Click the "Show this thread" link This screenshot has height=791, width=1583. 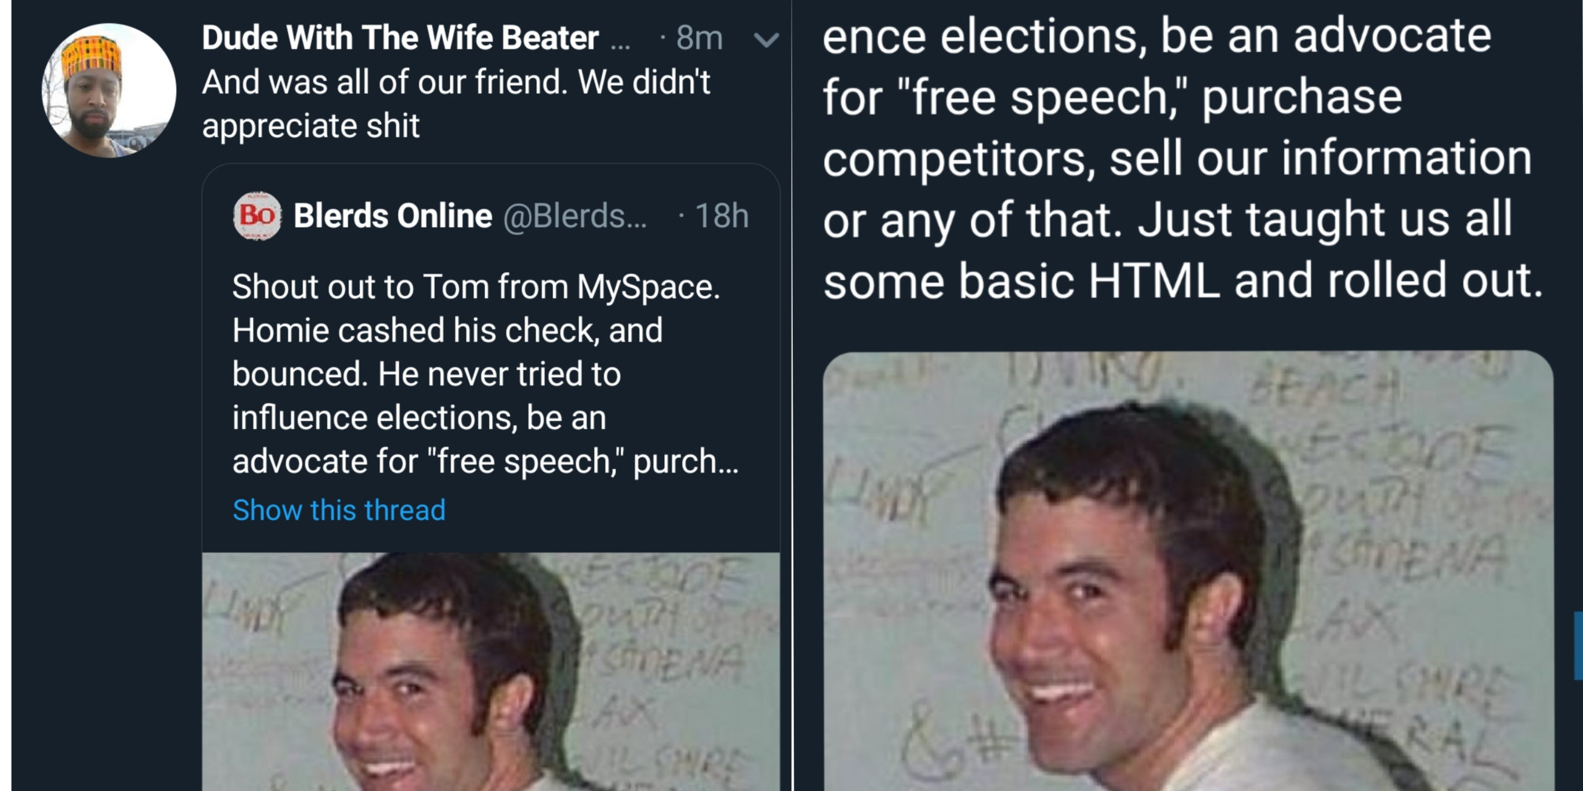coord(339,510)
